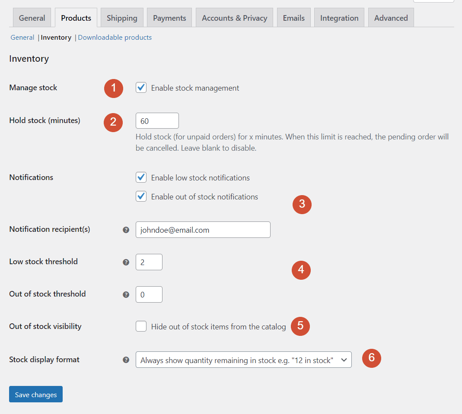This screenshot has height=414, width=462.
Task: Toggle out of stock notifications off
Action: click(141, 196)
